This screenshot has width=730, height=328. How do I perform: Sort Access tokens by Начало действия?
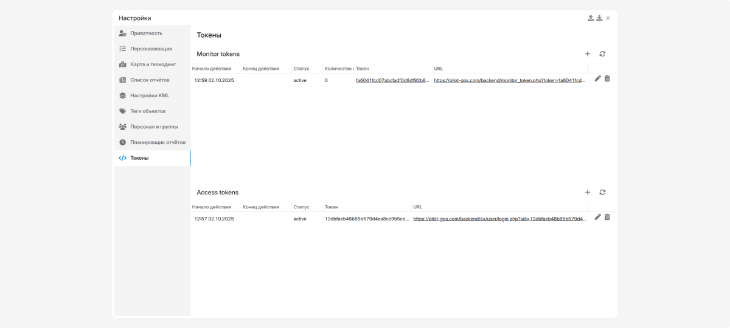(212, 207)
